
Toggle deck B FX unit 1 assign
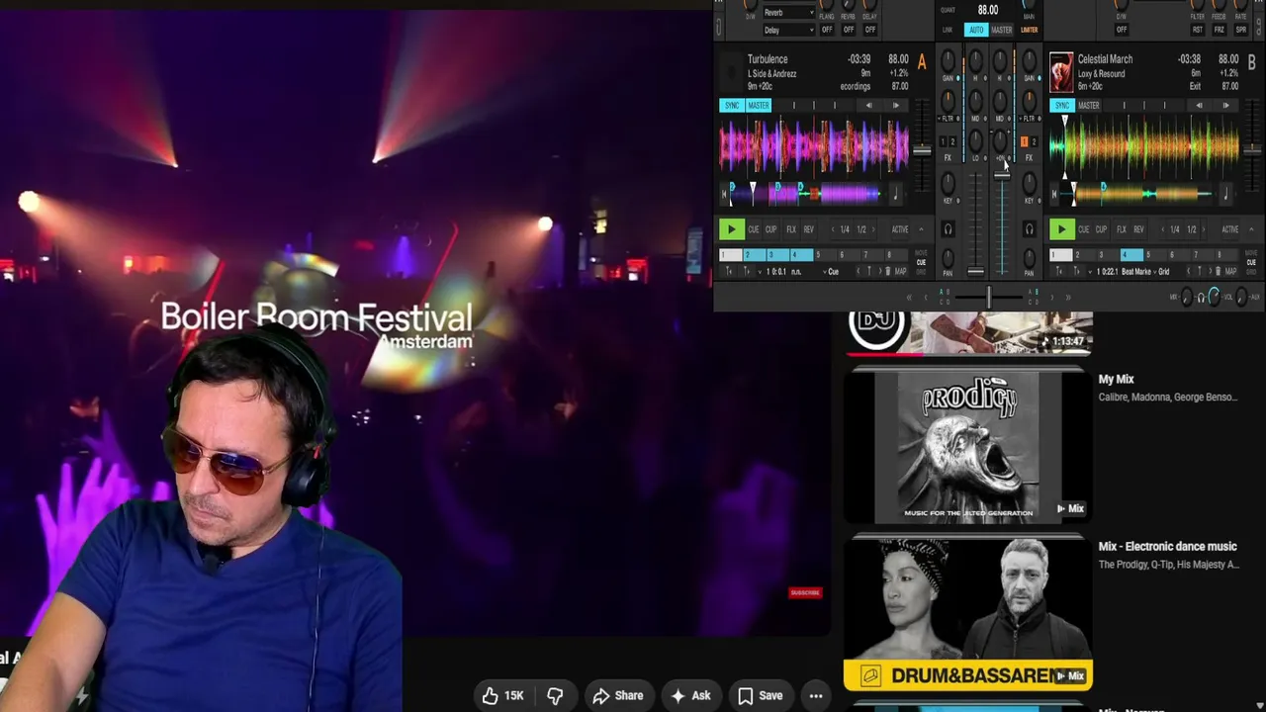click(1024, 142)
